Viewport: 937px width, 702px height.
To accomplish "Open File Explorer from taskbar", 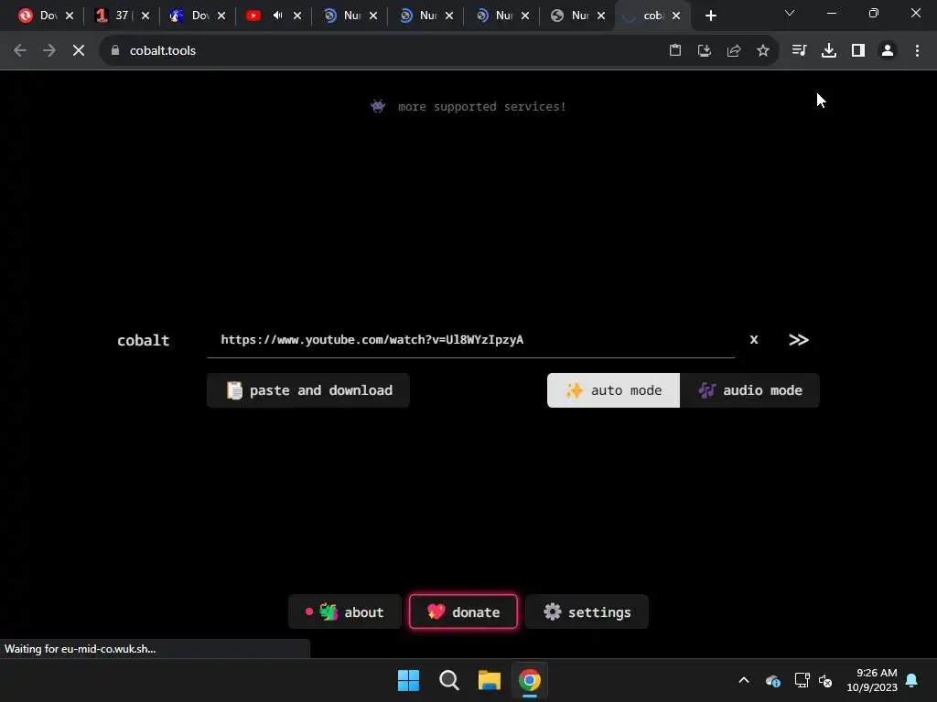I will pyautogui.click(x=489, y=680).
